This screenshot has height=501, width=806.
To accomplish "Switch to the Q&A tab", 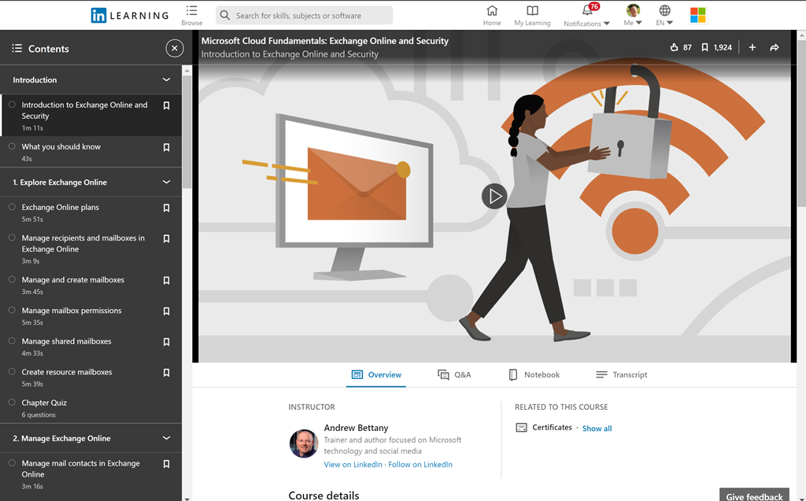I will pyautogui.click(x=454, y=375).
